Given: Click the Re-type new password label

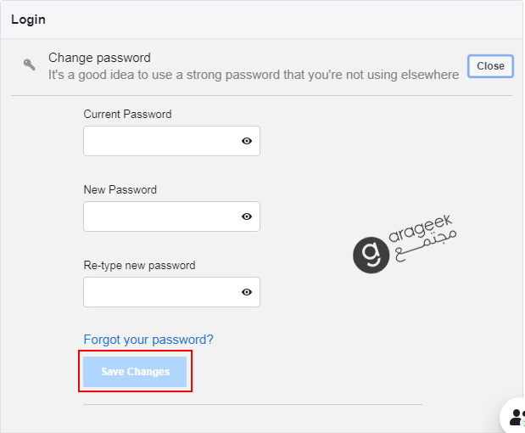Looking at the screenshot, I should [x=139, y=266].
